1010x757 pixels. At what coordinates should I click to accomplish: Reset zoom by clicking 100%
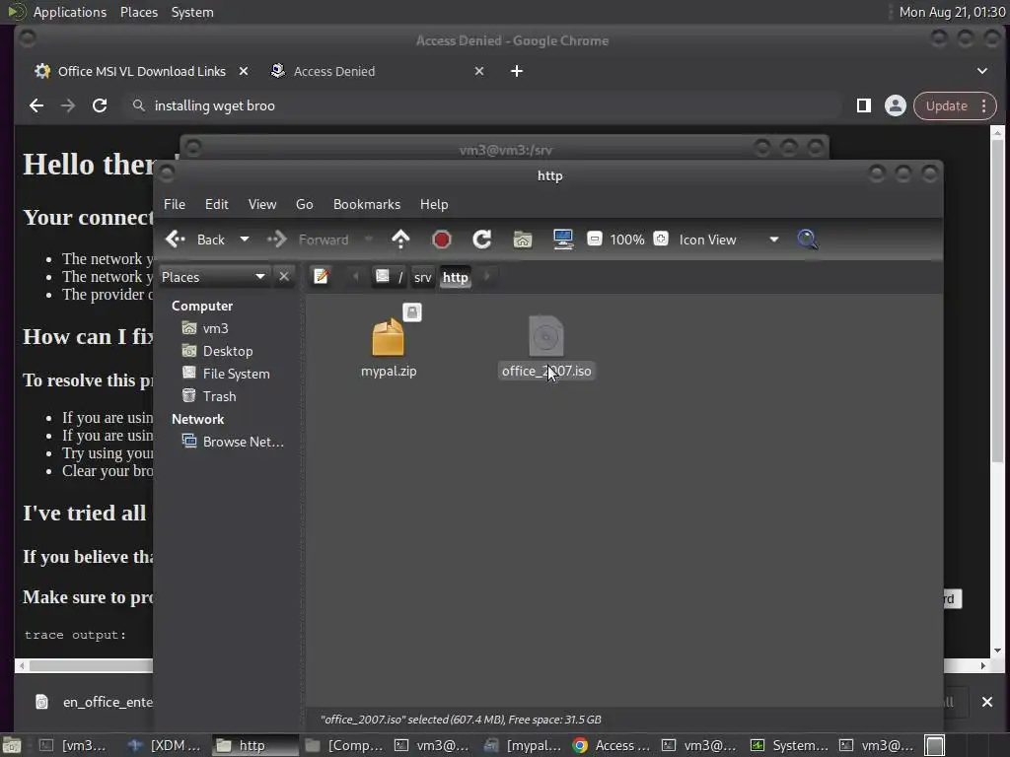pos(626,240)
